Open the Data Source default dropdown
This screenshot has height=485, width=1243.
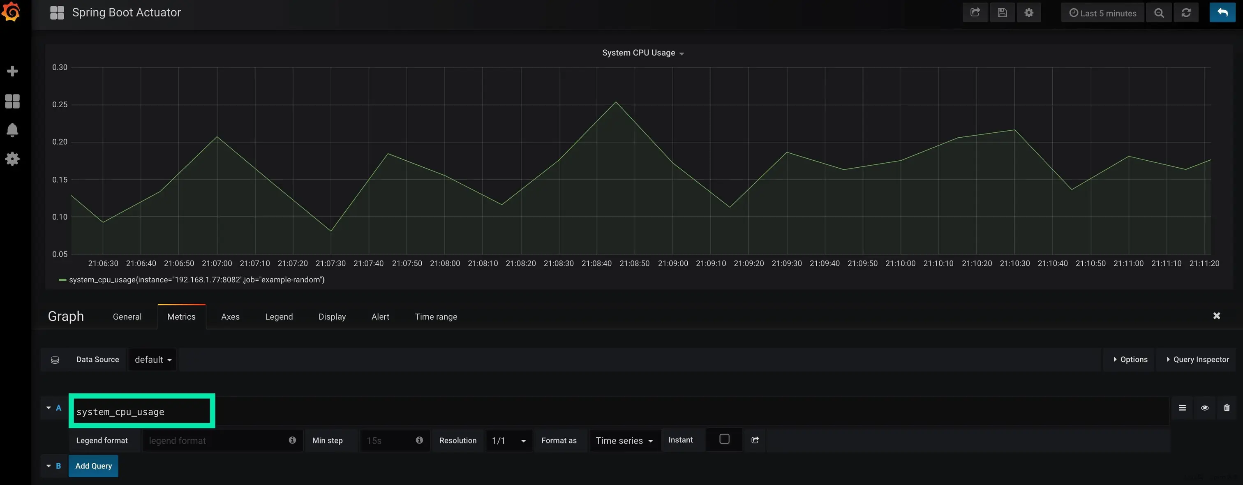pyautogui.click(x=152, y=360)
